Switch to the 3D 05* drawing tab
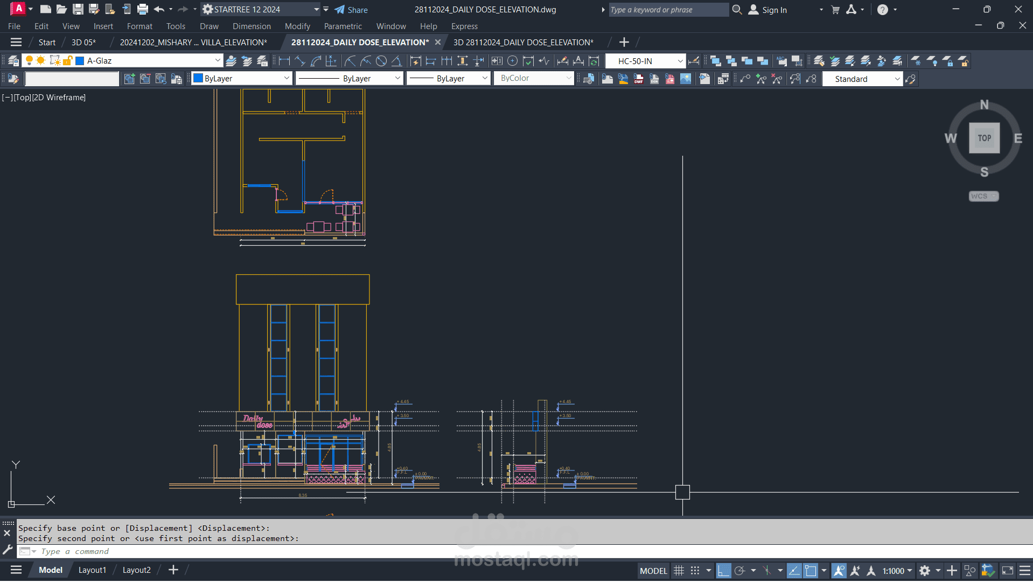 click(x=83, y=42)
